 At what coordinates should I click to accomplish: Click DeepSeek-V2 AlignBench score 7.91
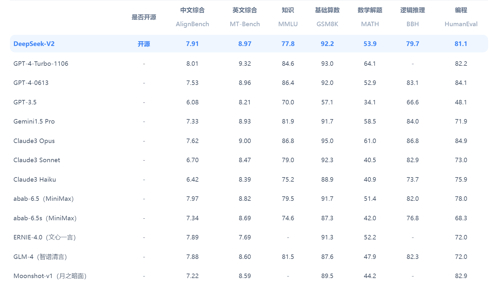192,44
